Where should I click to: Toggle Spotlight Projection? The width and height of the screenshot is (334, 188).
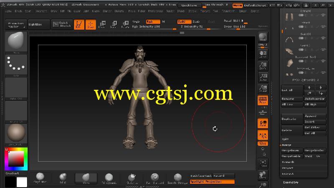point(212,182)
